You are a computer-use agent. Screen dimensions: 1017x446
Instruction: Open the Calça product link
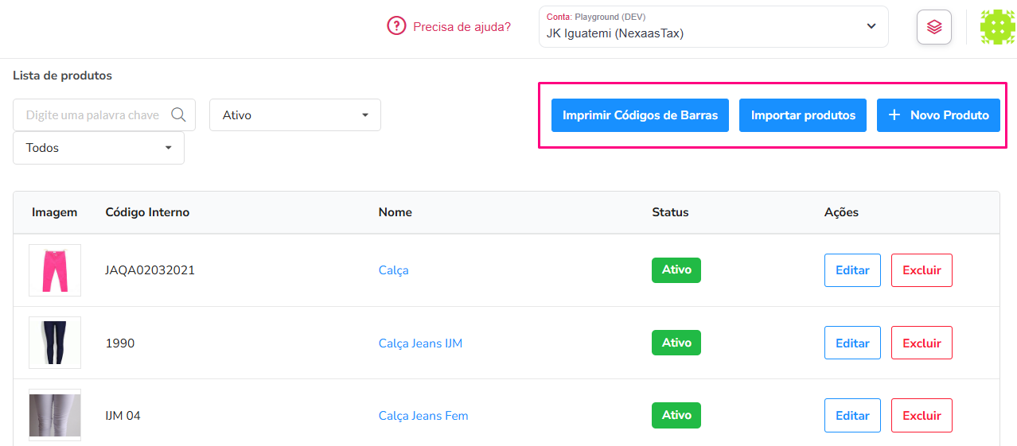pyautogui.click(x=393, y=270)
